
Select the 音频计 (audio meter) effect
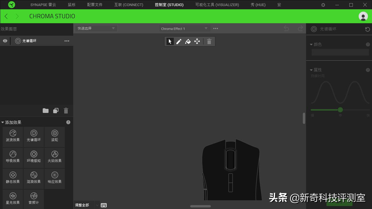pos(33,199)
